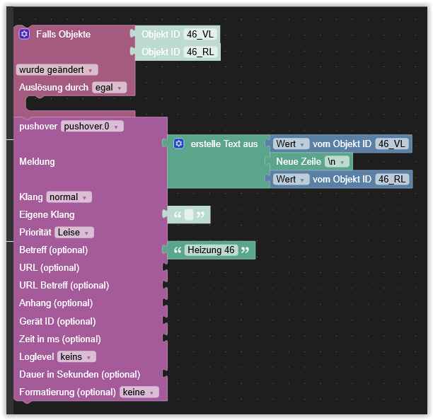Image resolution: width=433 pixels, height=420 pixels.
Task: Select the erstelle Text aus label
Action: click(224, 144)
